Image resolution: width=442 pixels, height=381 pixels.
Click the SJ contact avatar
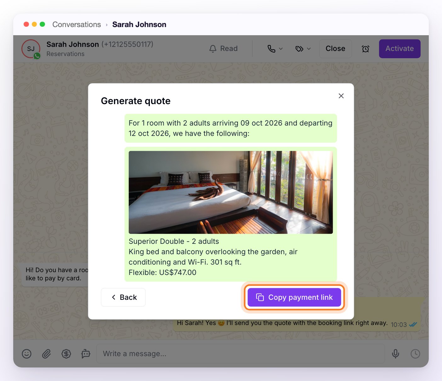pyautogui.click(x=31, y=49)
